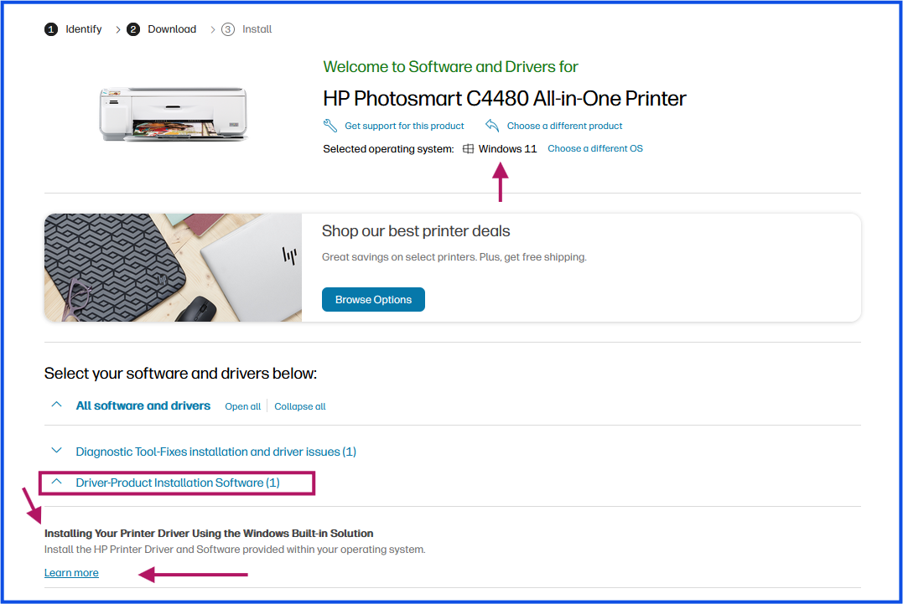Click Open all link

pyautogui.click(x=242, y=406)
